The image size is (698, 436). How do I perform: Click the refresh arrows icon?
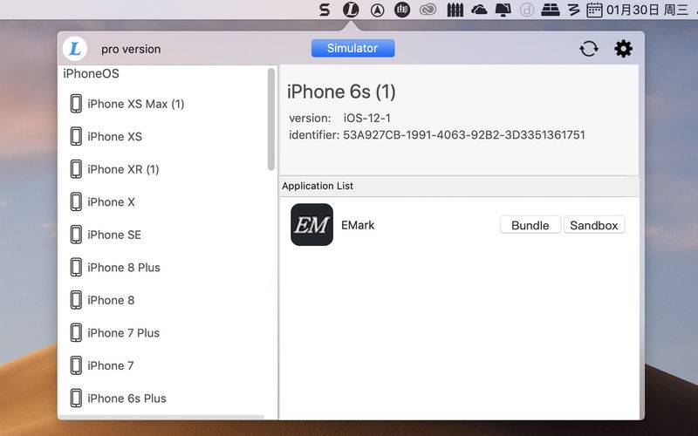[588, 49]
